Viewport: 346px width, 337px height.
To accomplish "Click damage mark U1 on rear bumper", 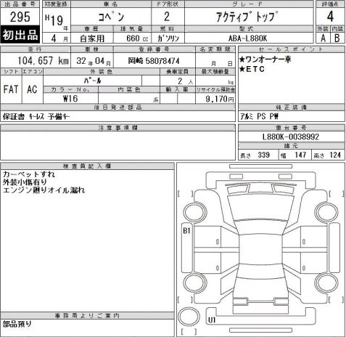I will 212,320.
